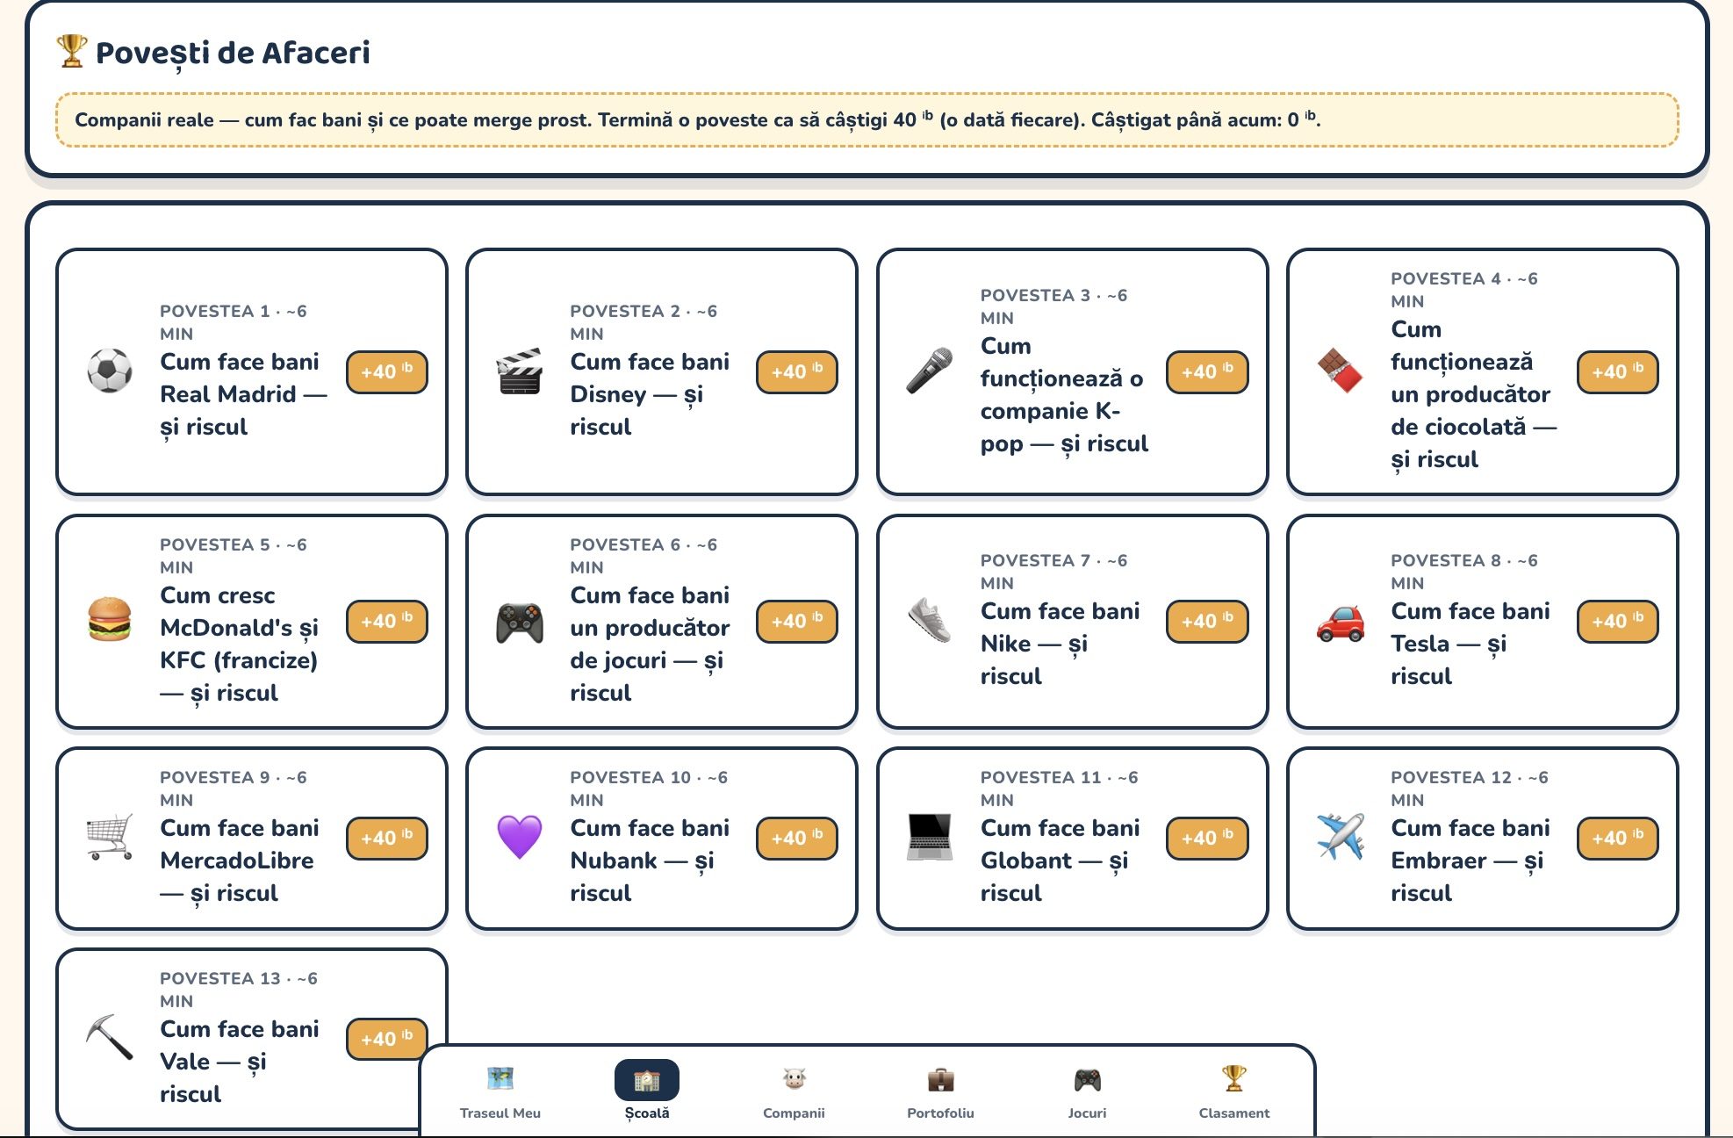Click the pickaxe icon for Vale story
The height and width of the screenshot is (1138, 1733).
(110, 1038)
